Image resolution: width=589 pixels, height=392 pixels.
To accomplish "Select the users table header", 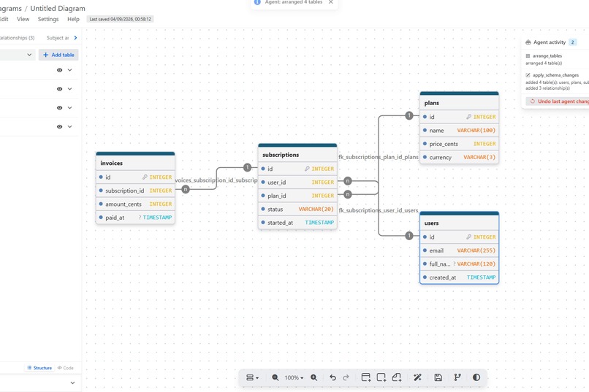I will (459, 223).
